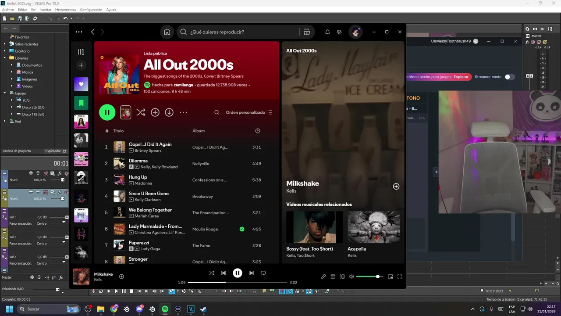Image resolution: width=561 pixels, height=316 pixels.
Task: Open the green bookmark Your Episodes icon
Action: pos(81,103)
